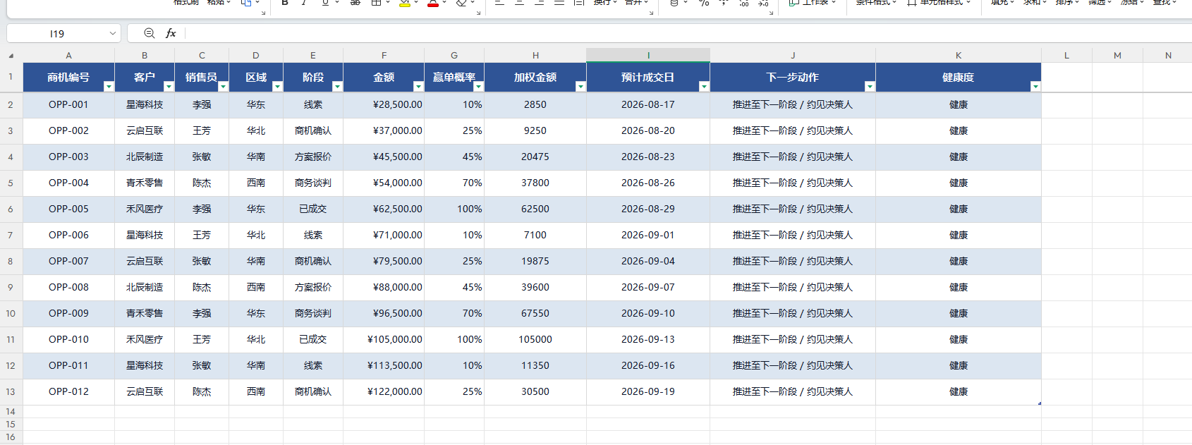The image size is (1192, 445).
Task: Open the insert function fx button
Action: (171, 33)
